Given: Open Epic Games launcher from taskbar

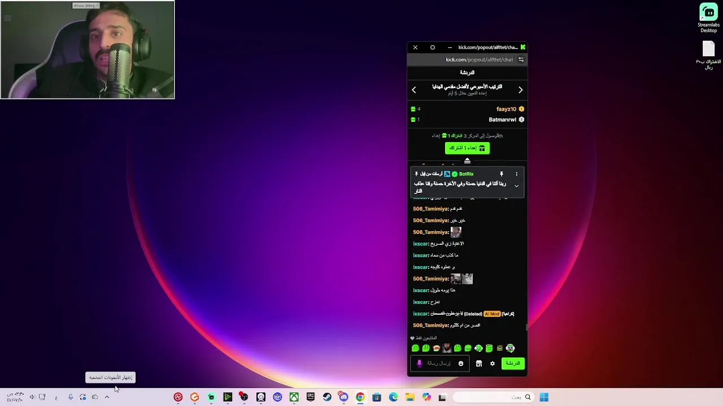Looking at the screenshot, I should (x=310, y=397).
